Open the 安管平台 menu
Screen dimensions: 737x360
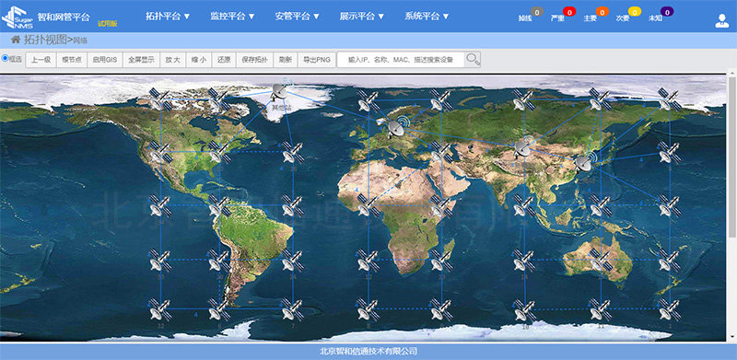pyautogui.click(x=297, y=16)
